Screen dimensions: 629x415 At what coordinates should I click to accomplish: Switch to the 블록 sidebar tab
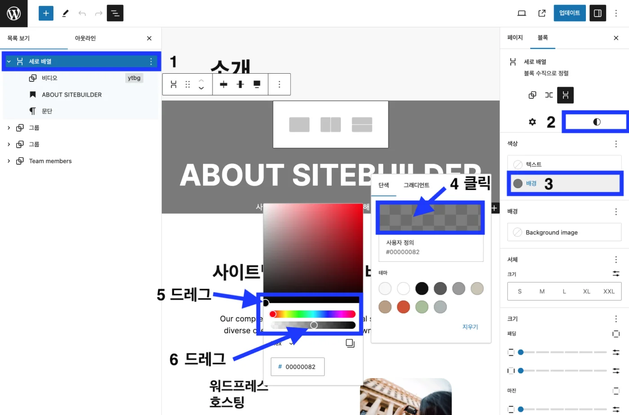coord(543,38)
